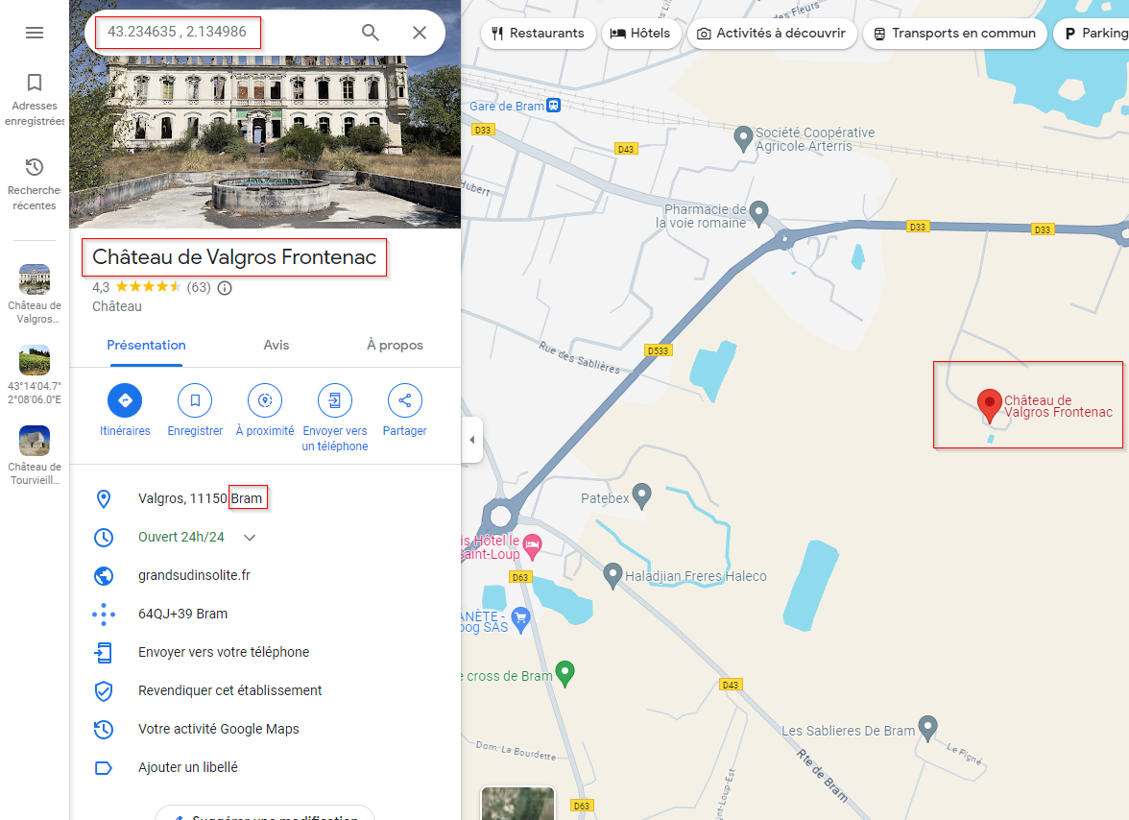This screenshot has height=820, width=1129.
Task: Click the Itinéraires directions button
Action: [x=125, y=400]
